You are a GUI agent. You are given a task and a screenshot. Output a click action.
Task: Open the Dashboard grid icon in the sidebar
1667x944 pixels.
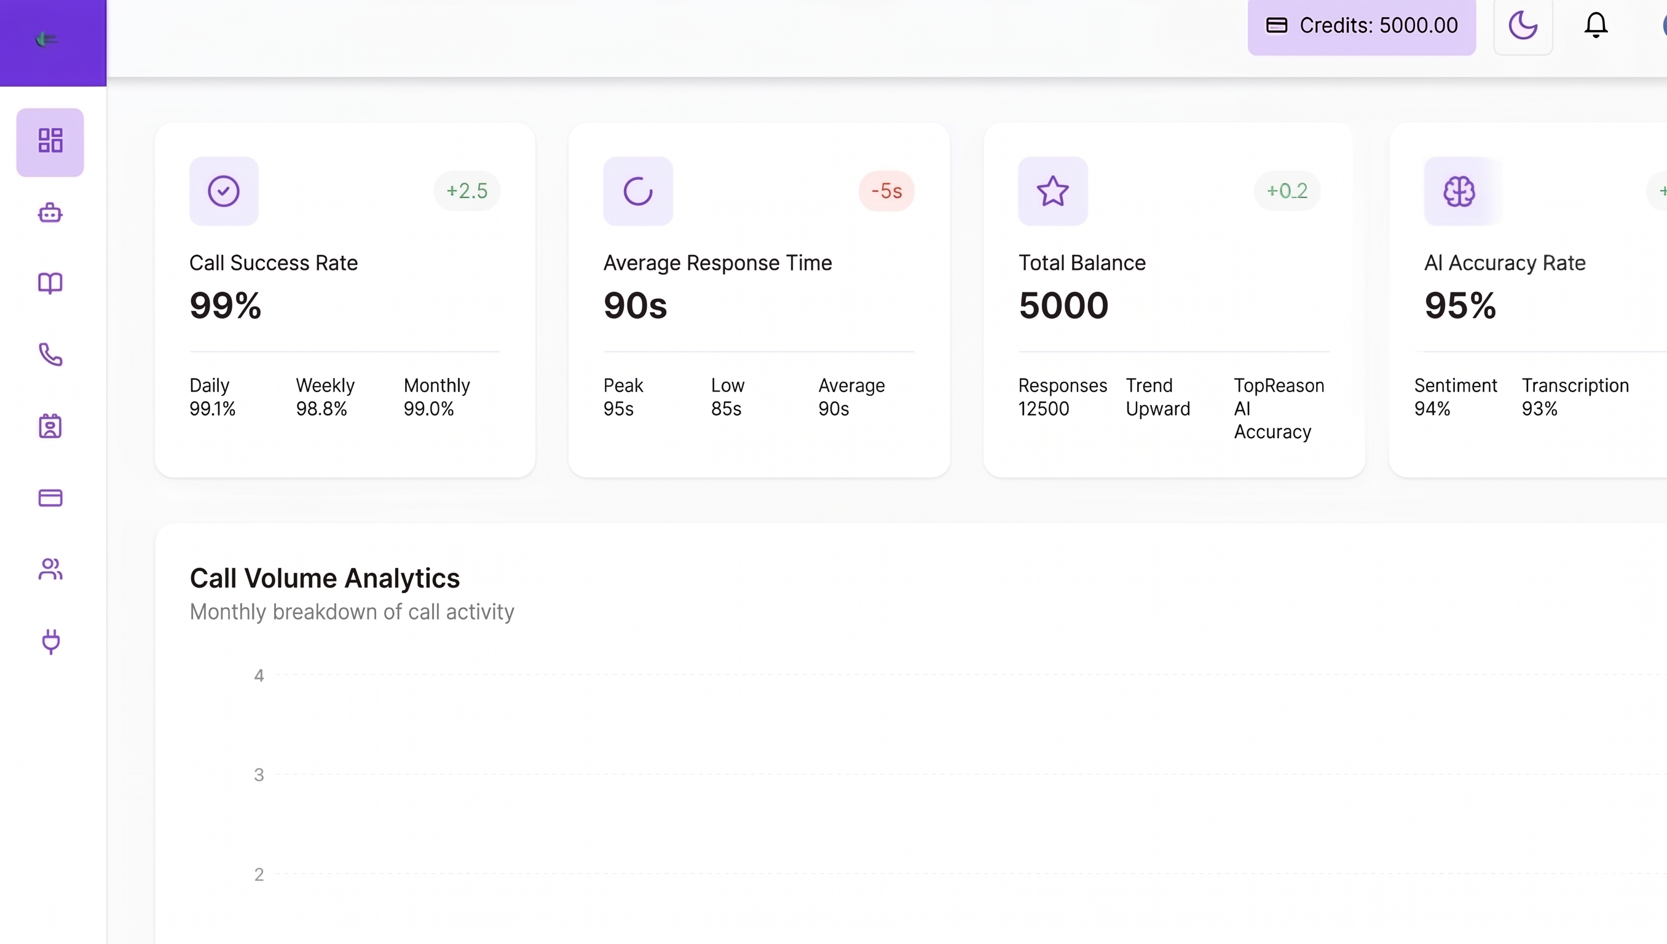coord(50,142)
